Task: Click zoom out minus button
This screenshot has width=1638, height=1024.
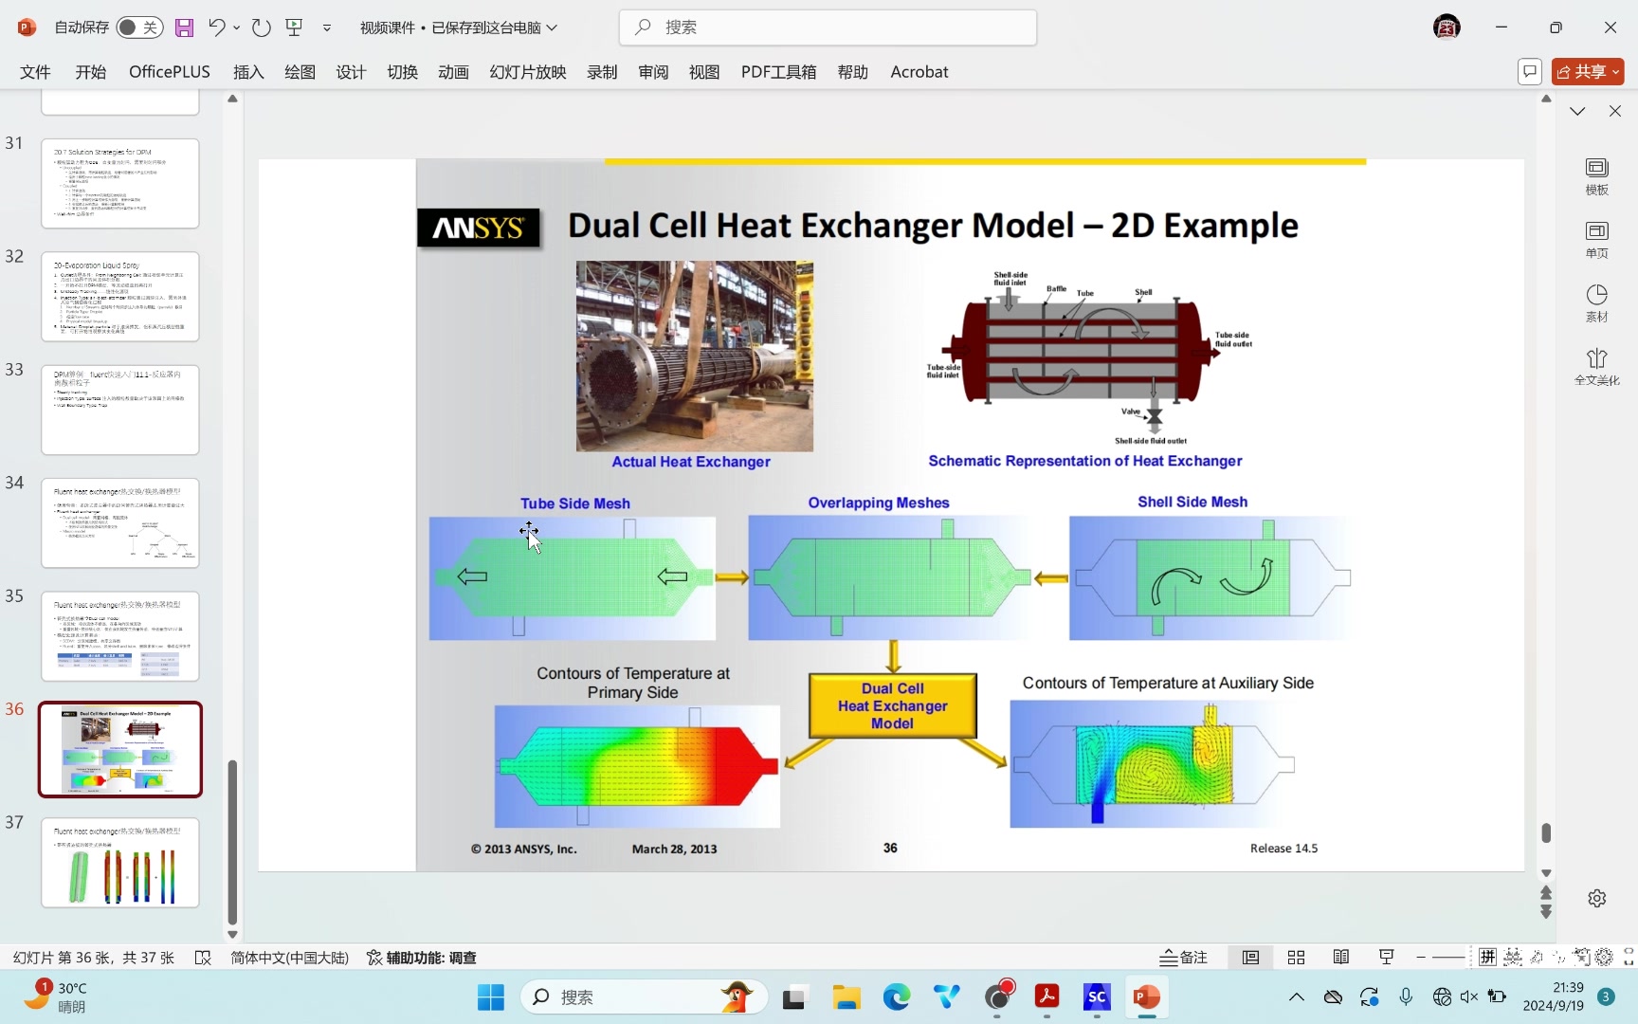Action: 1421,958
